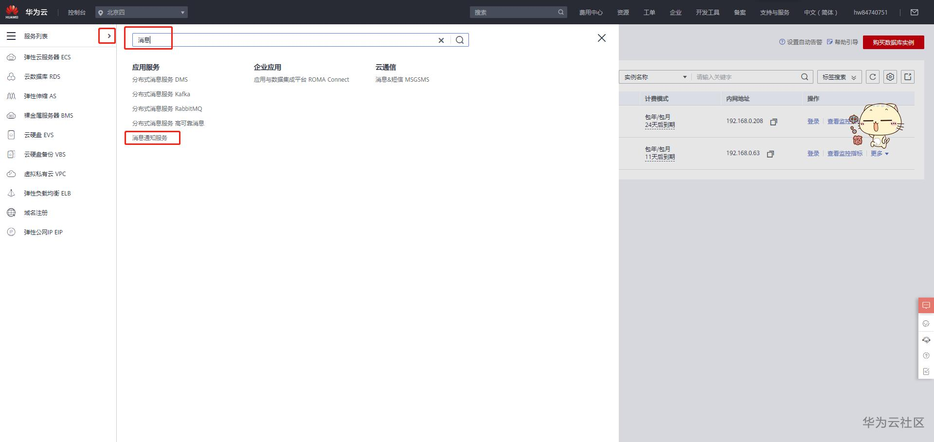Open 虚拟私有云 VPC

tap(45, 174)
